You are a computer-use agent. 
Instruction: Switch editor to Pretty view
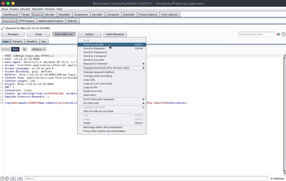pos(6,49)
